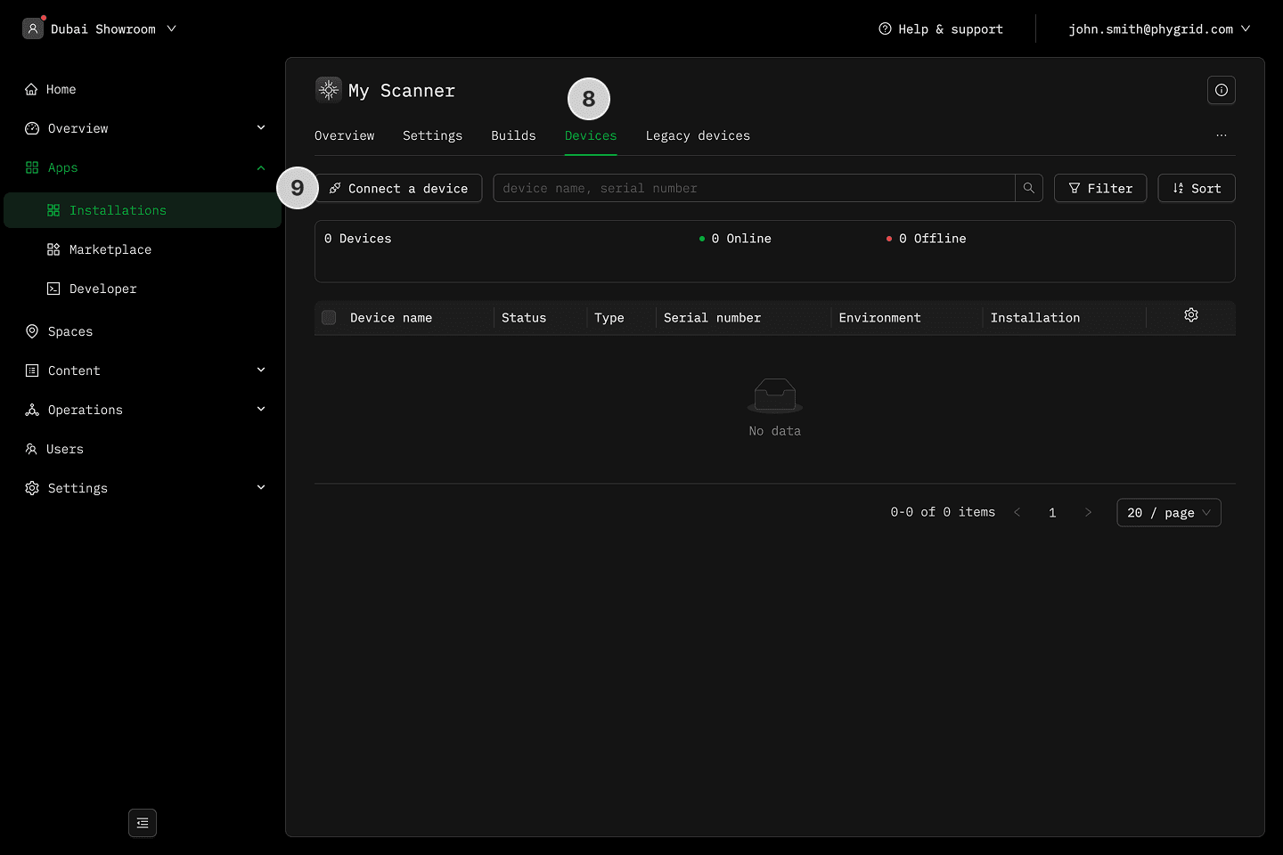Viewport: 1283px width, 855px height.
Task: Open Spaces from the sidebar
Action: 69,331
